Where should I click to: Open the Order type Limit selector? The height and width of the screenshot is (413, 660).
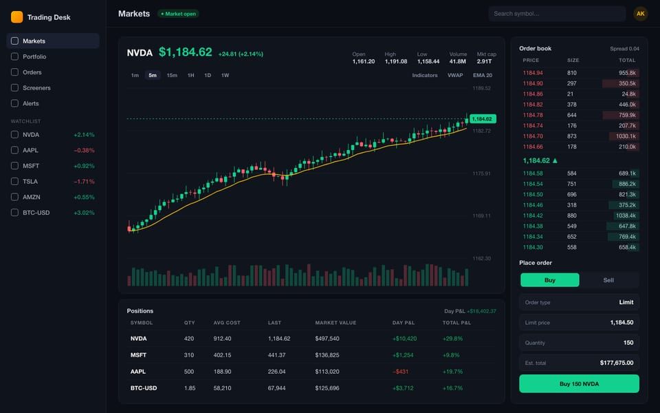pyautogui.click(x=579, y=302)
